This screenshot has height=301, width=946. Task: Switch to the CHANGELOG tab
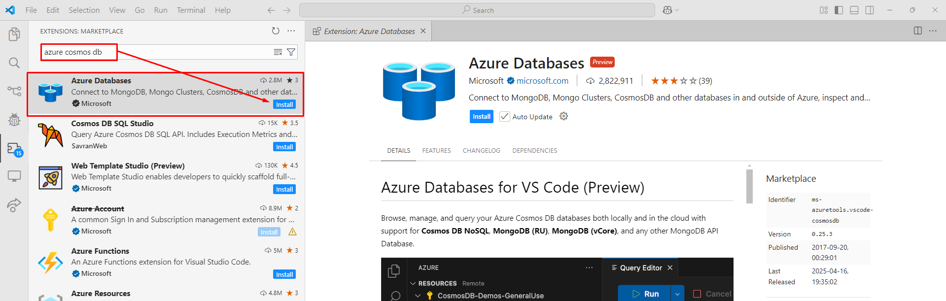(x=482, y=151)
